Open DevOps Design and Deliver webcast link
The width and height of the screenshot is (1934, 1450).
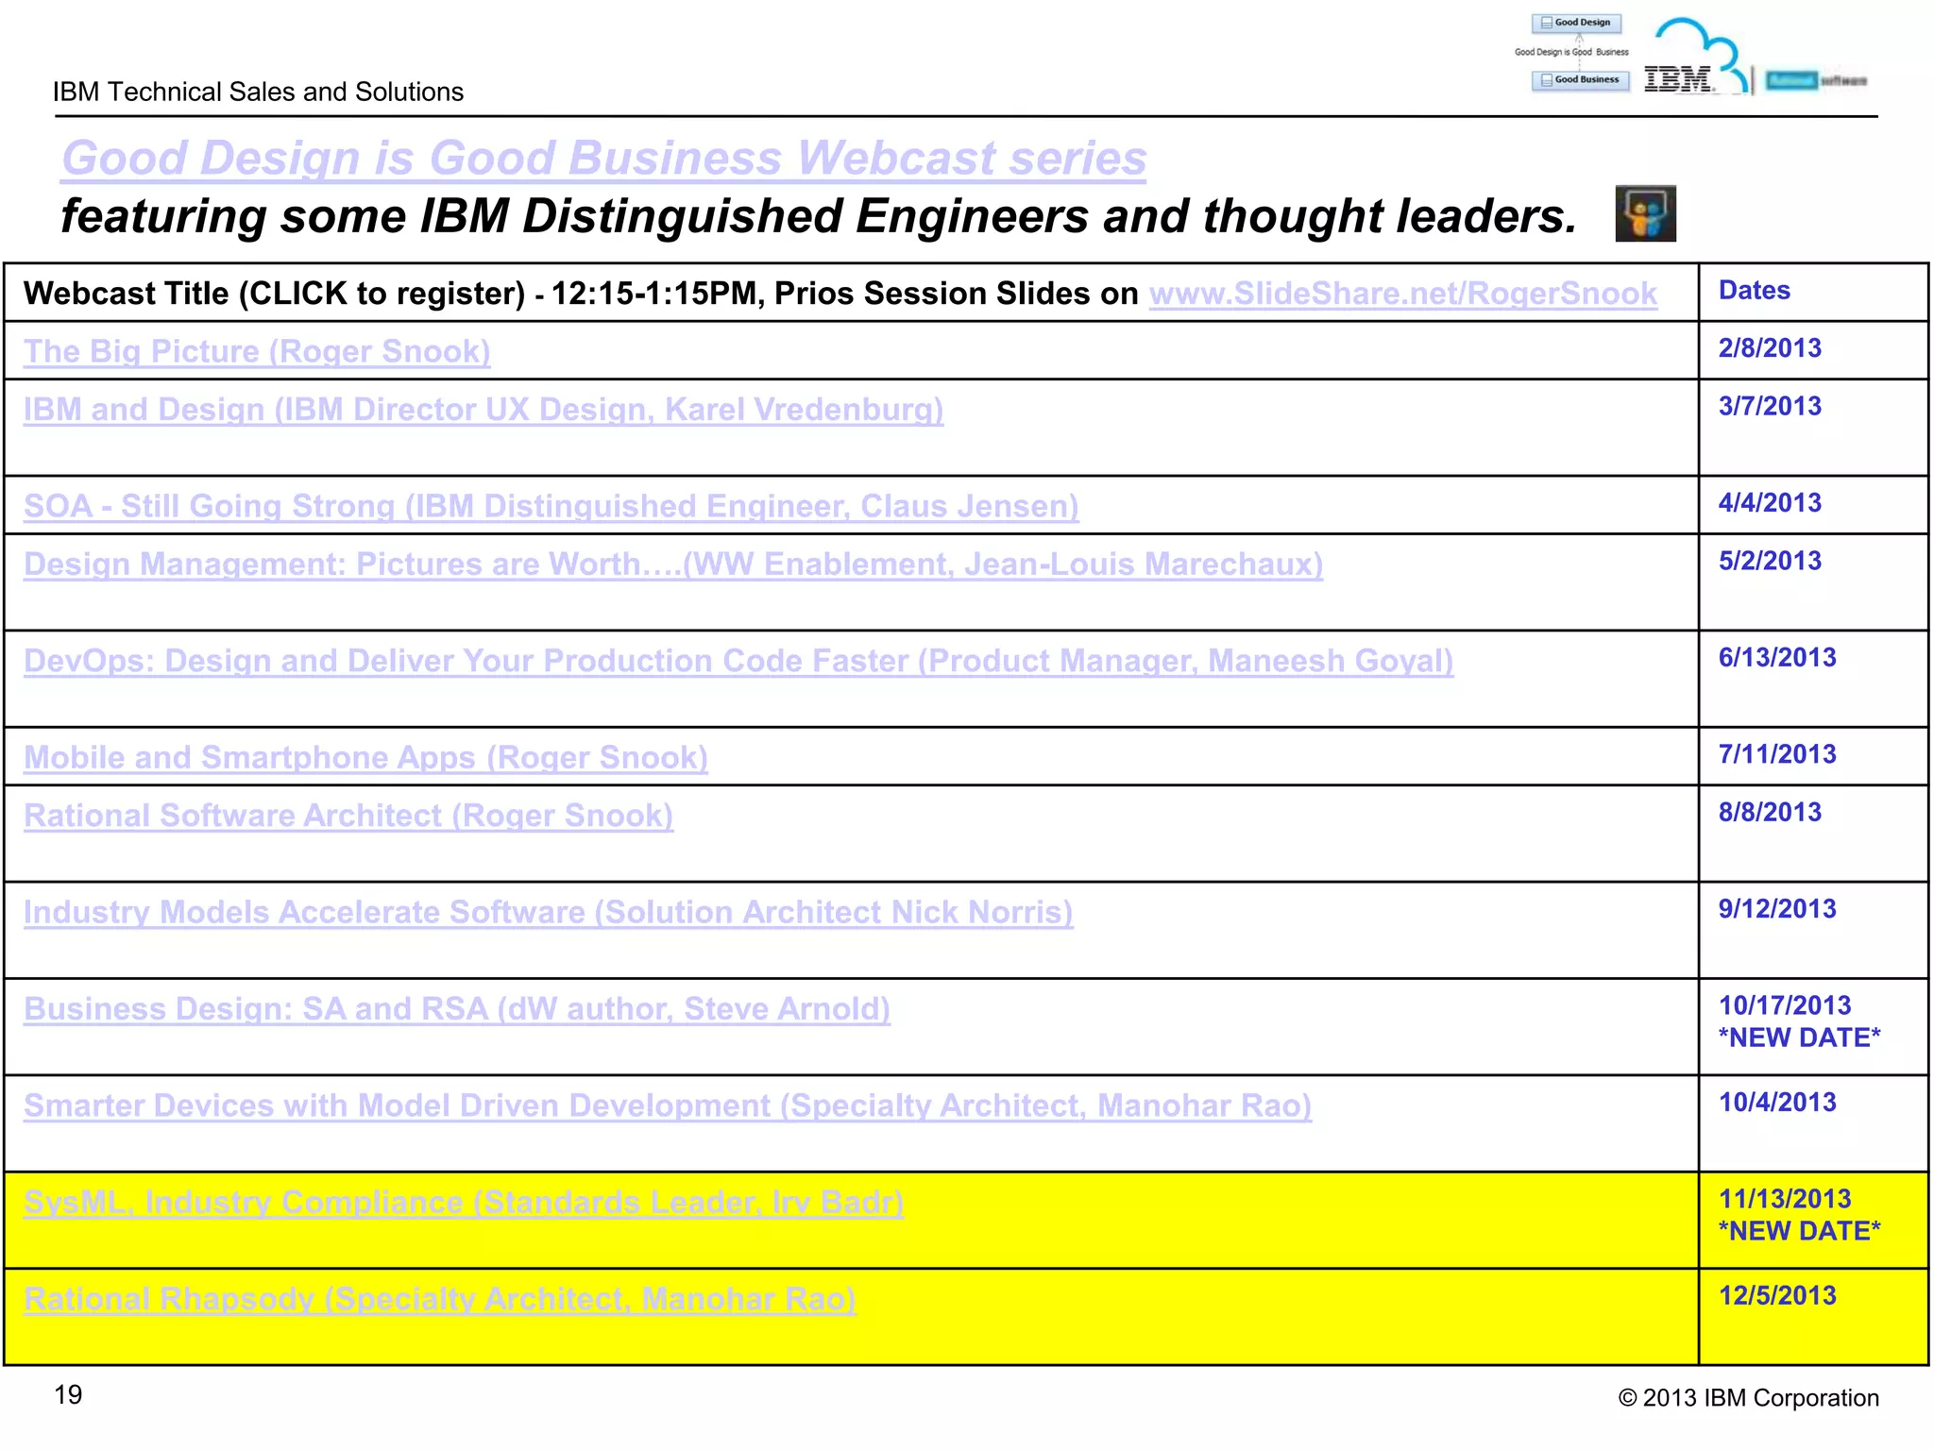738,661
